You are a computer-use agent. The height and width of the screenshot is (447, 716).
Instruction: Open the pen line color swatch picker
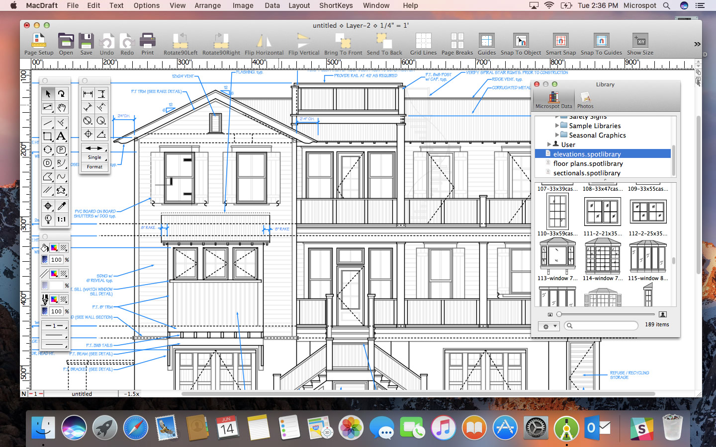54,299
